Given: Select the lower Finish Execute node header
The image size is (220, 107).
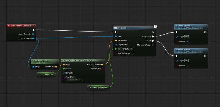Looking at the screenshot, I should pyautogui.click(x=191, y=51).
